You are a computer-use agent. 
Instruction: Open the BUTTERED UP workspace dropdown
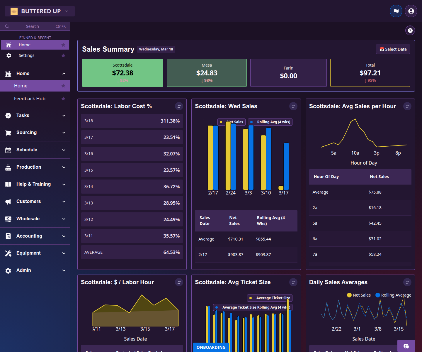39,11
